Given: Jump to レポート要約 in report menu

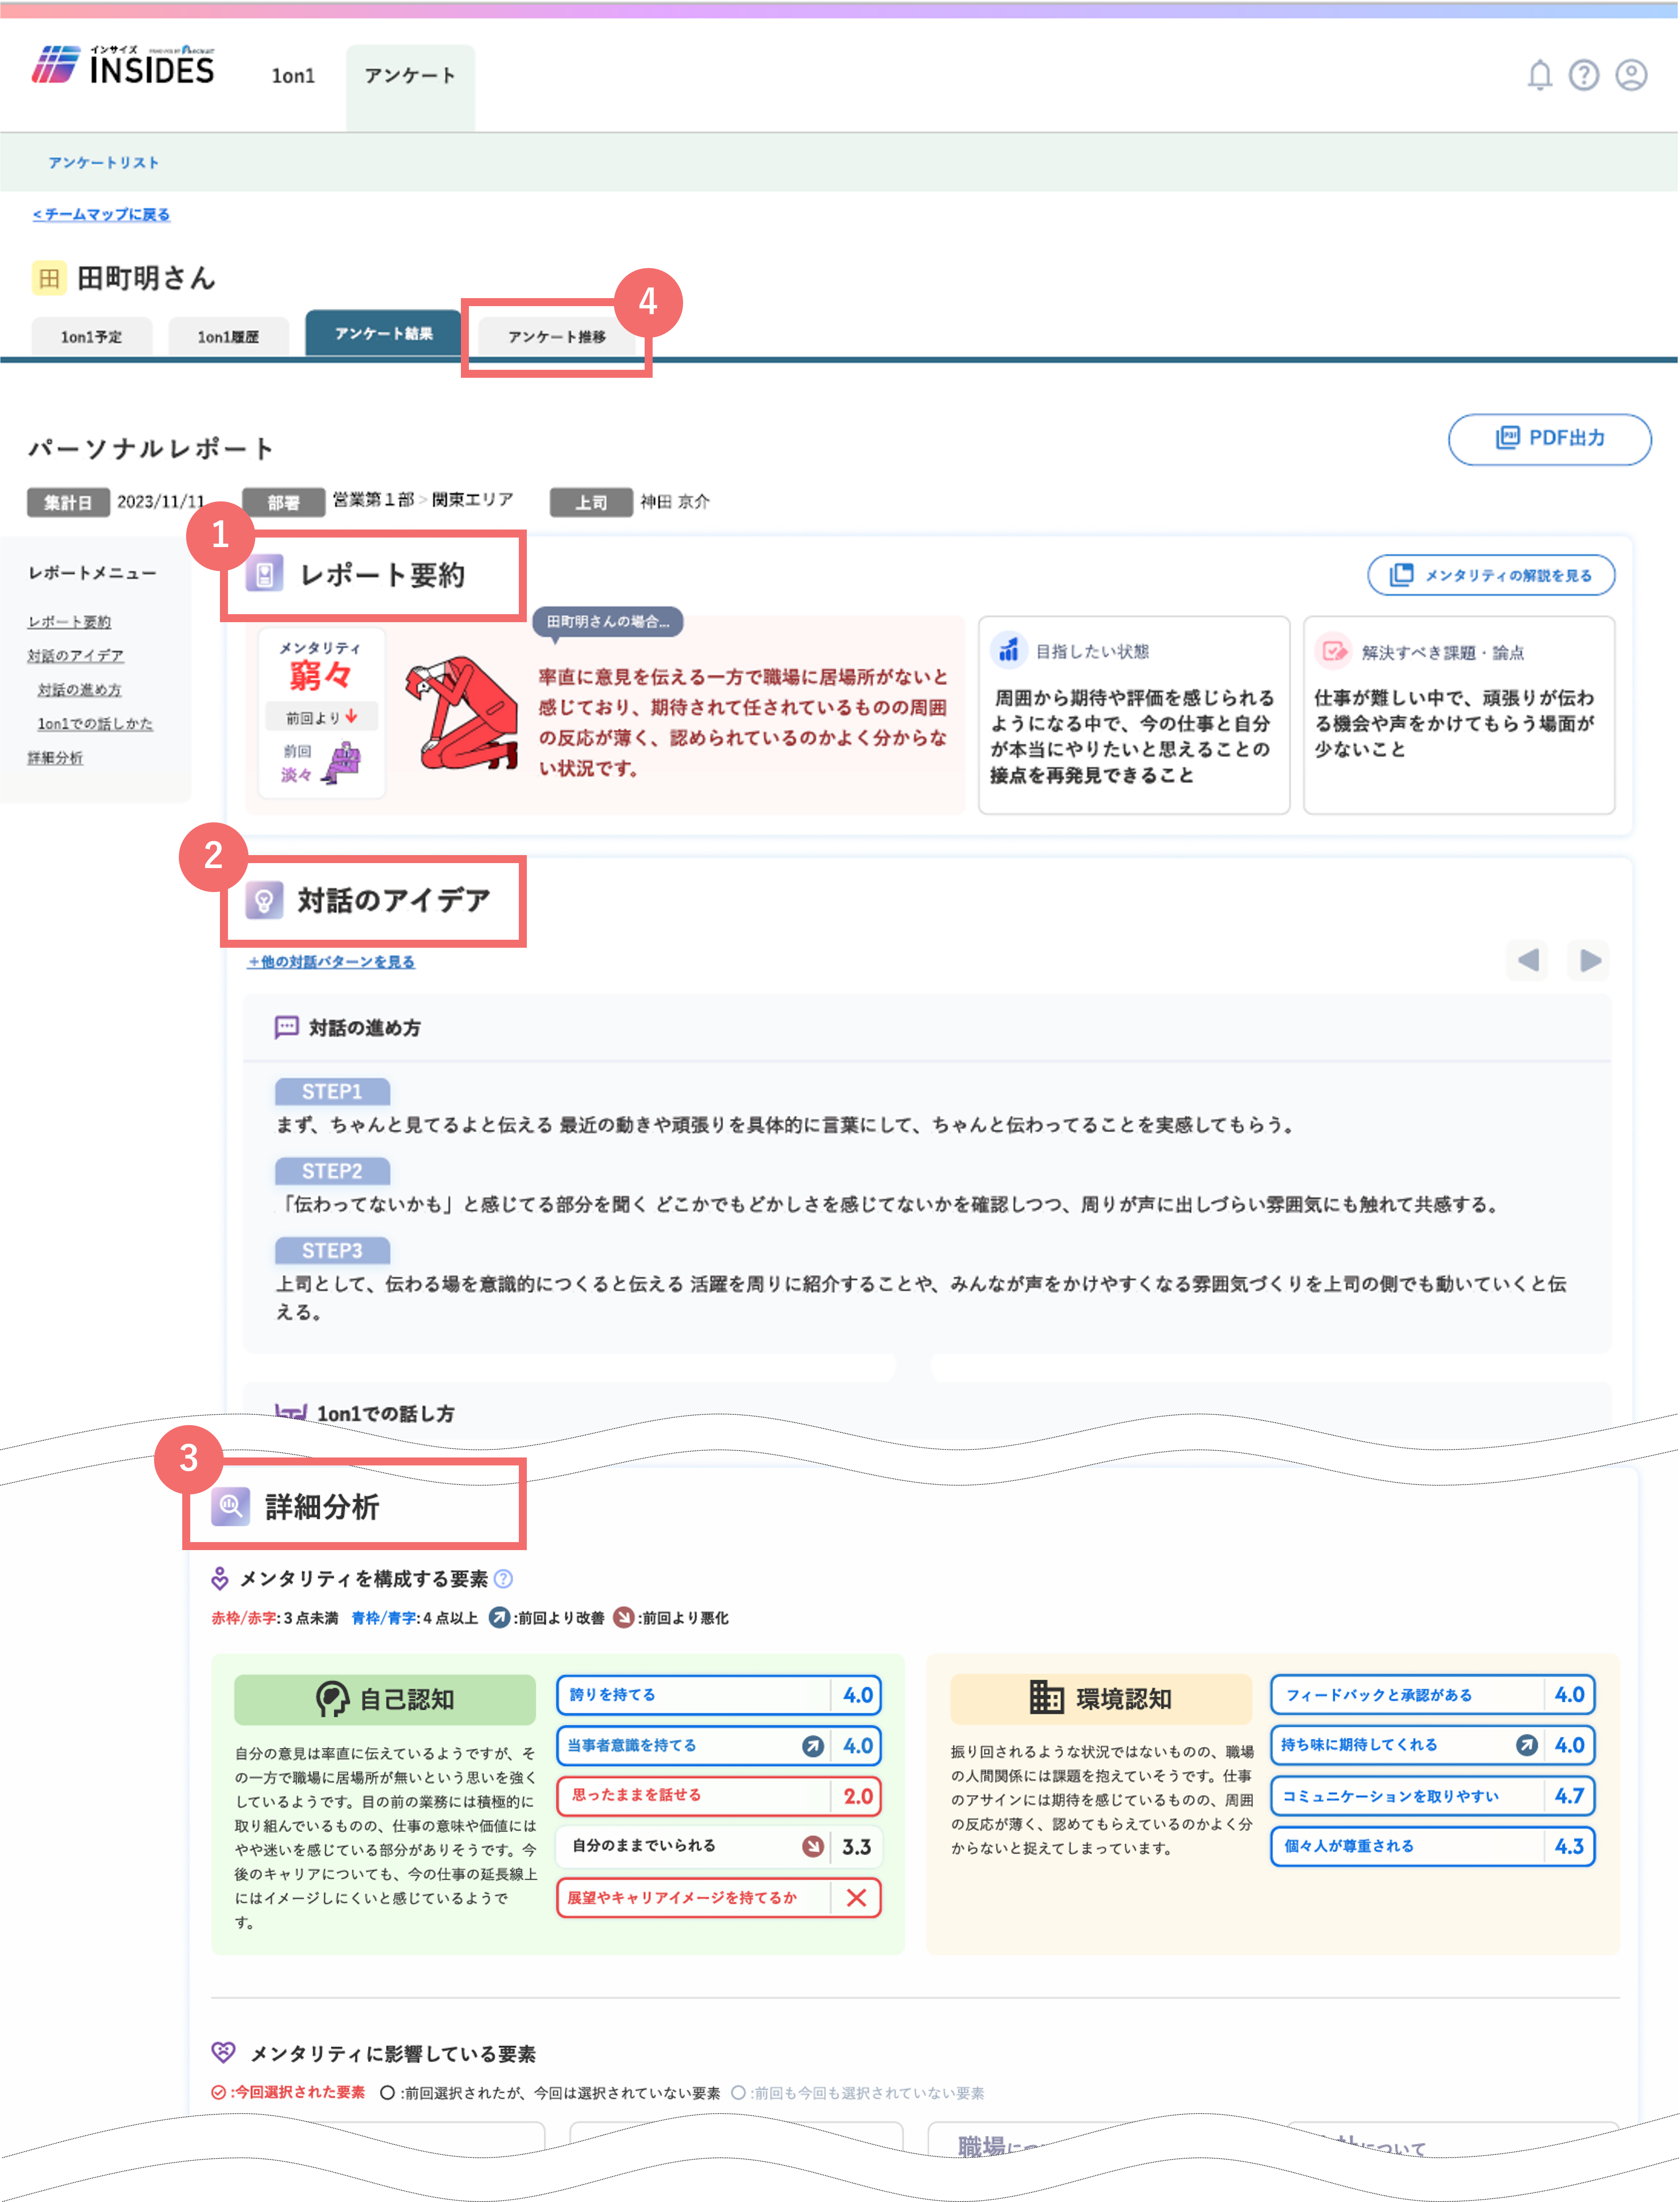Looking at the screenshot, I should [69, 622].
